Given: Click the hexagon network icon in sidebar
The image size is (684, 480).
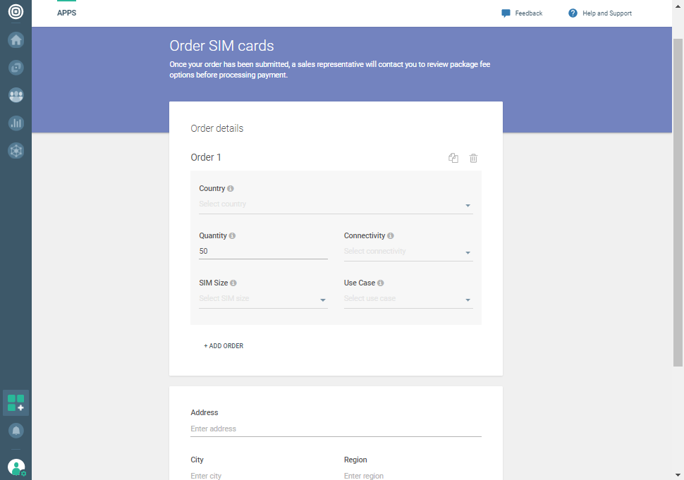Looking at the screenshot, I should (x=16, y=150).
